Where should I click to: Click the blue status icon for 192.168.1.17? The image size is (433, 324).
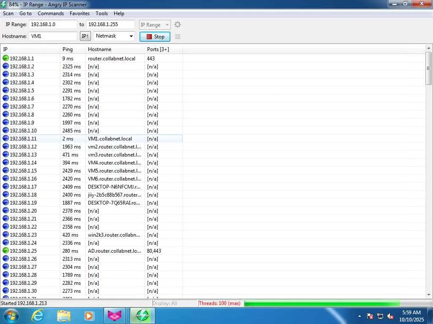[x=5, y=186]
